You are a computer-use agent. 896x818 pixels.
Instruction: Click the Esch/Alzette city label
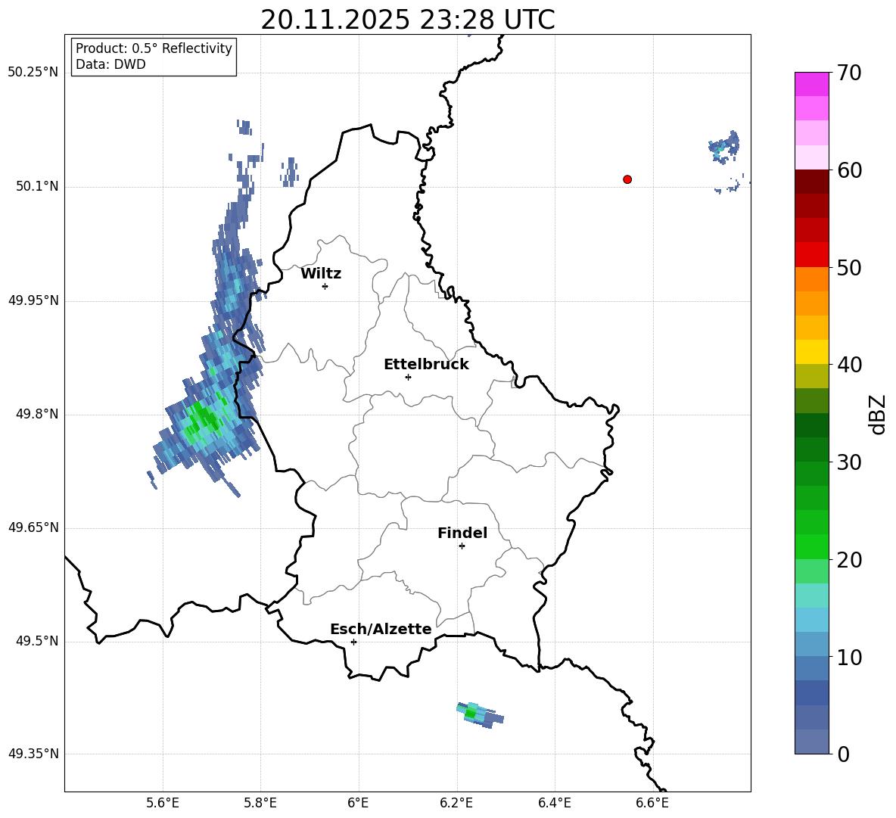pyautogui.click(x=381, y=629)
